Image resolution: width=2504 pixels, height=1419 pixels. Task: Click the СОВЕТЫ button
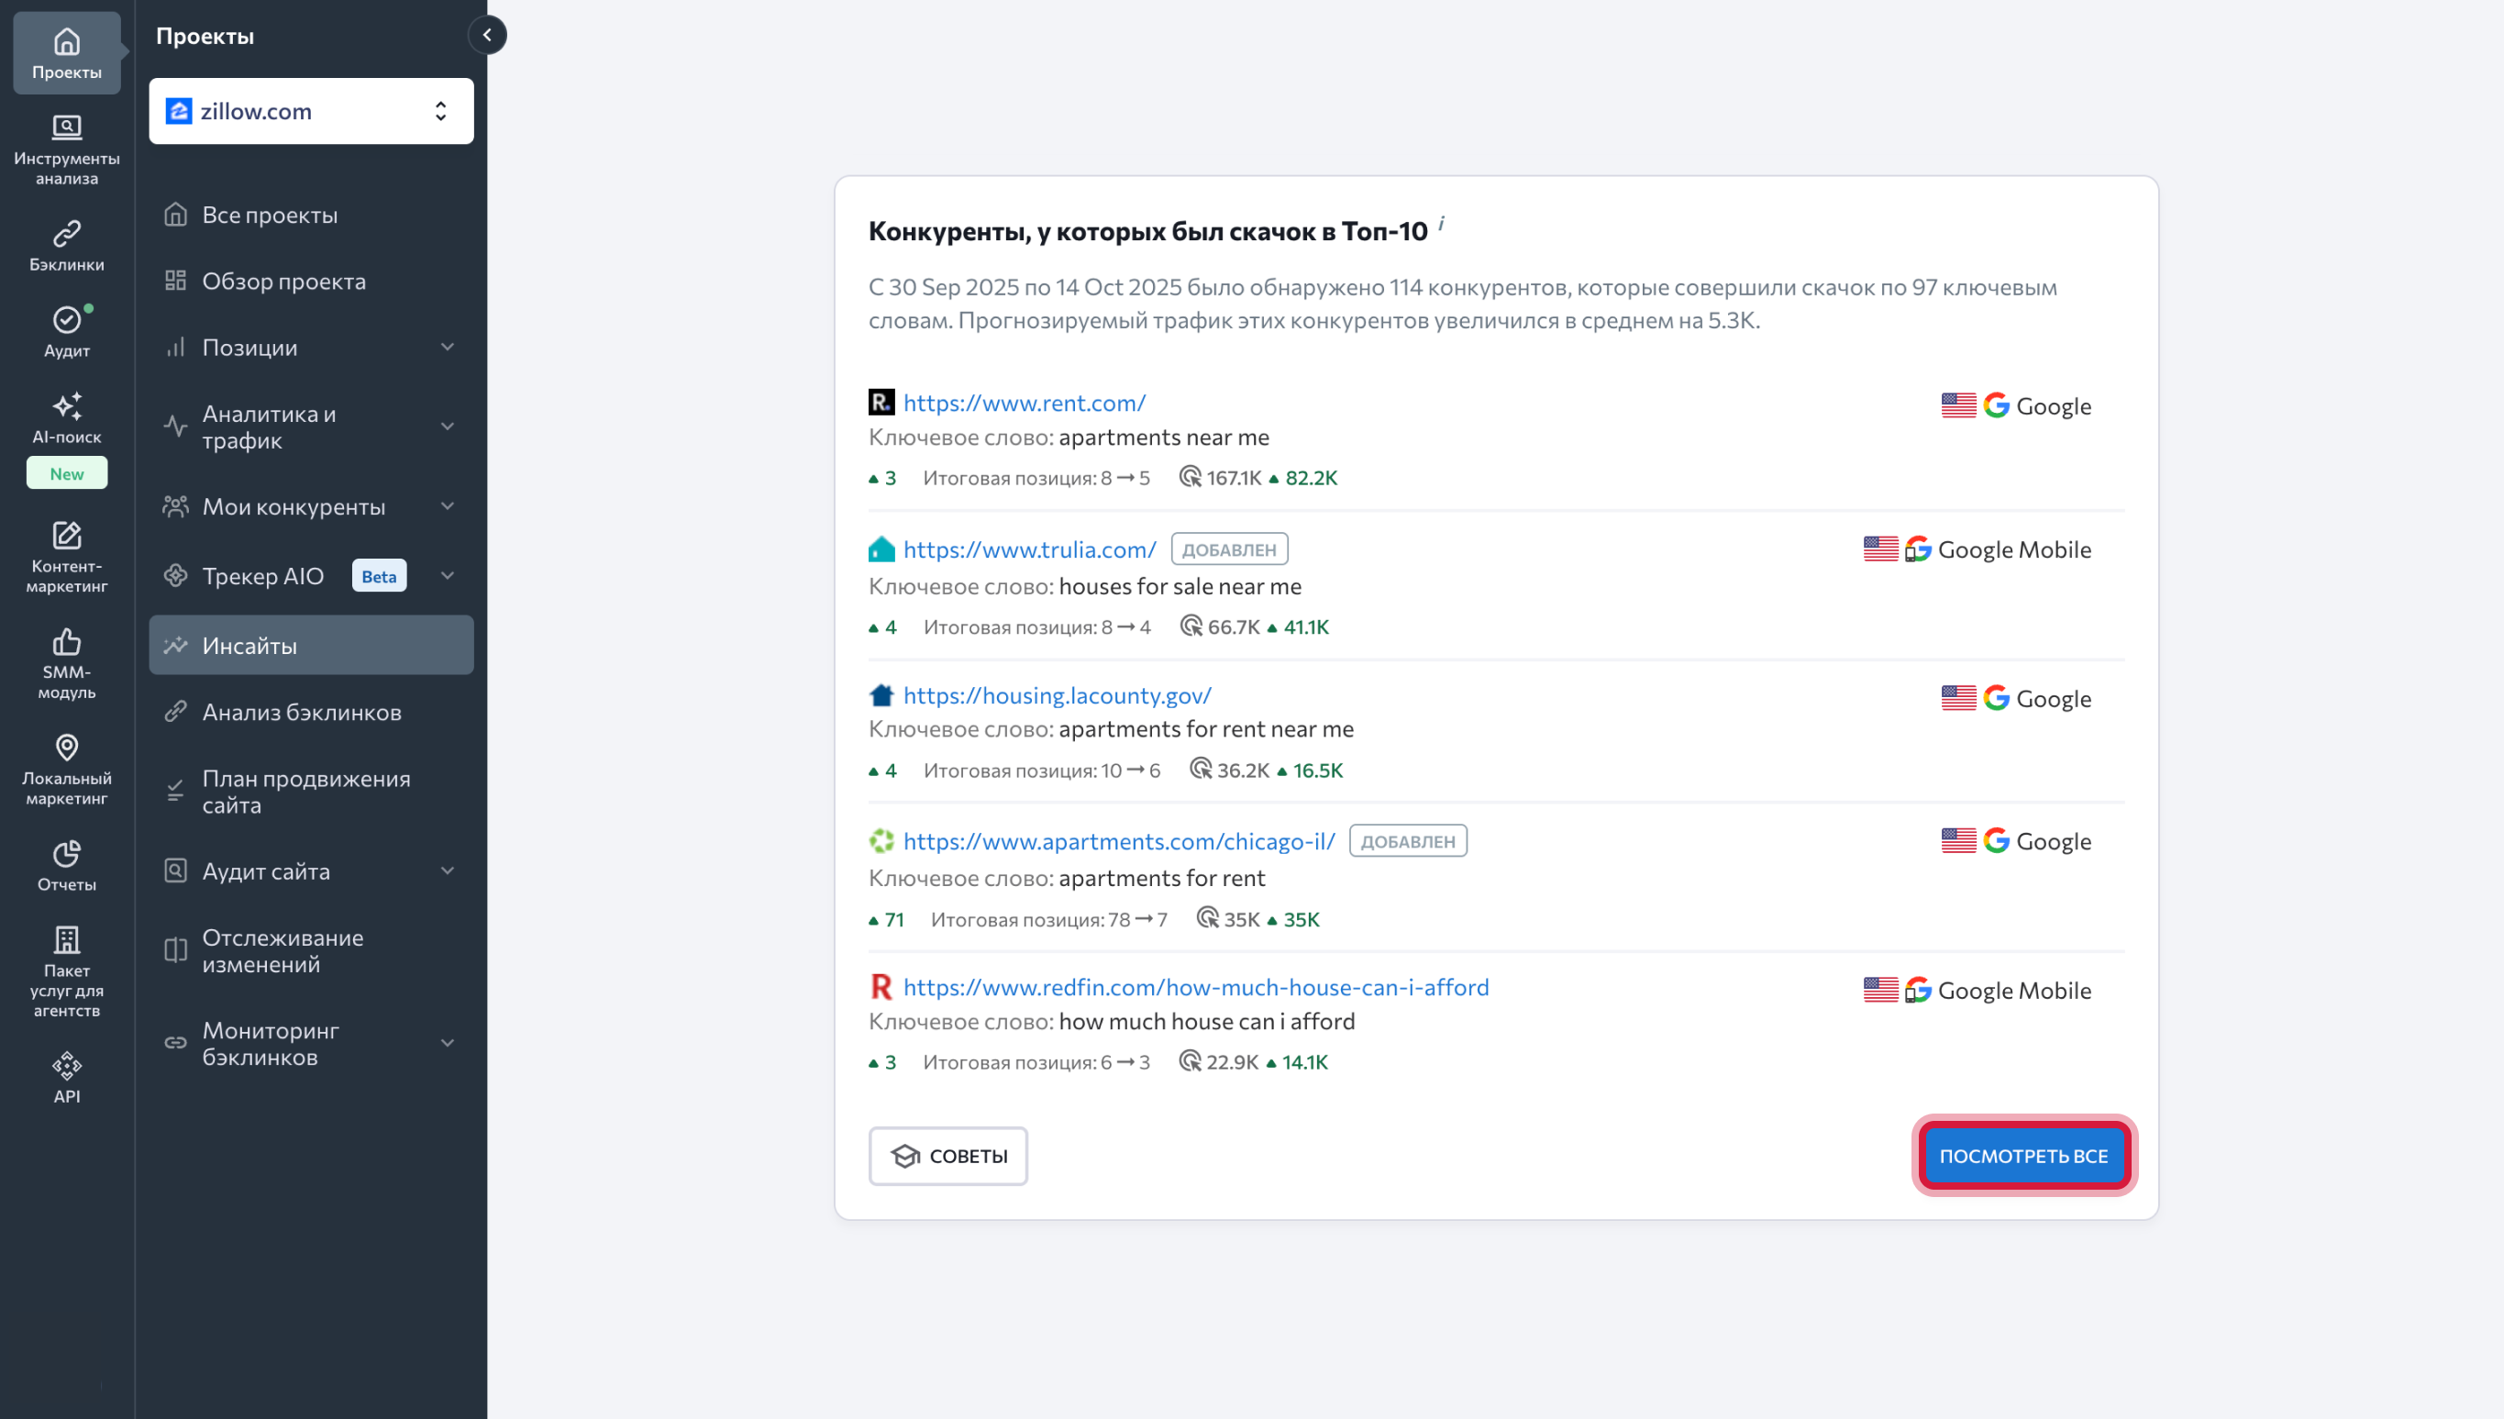(x=948, y=1156)
